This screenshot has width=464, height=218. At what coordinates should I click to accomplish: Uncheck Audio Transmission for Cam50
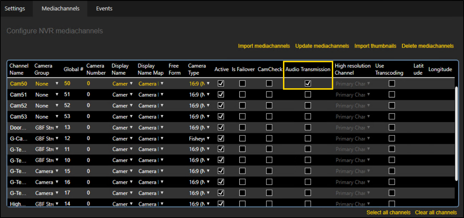(x=308, y=84)
